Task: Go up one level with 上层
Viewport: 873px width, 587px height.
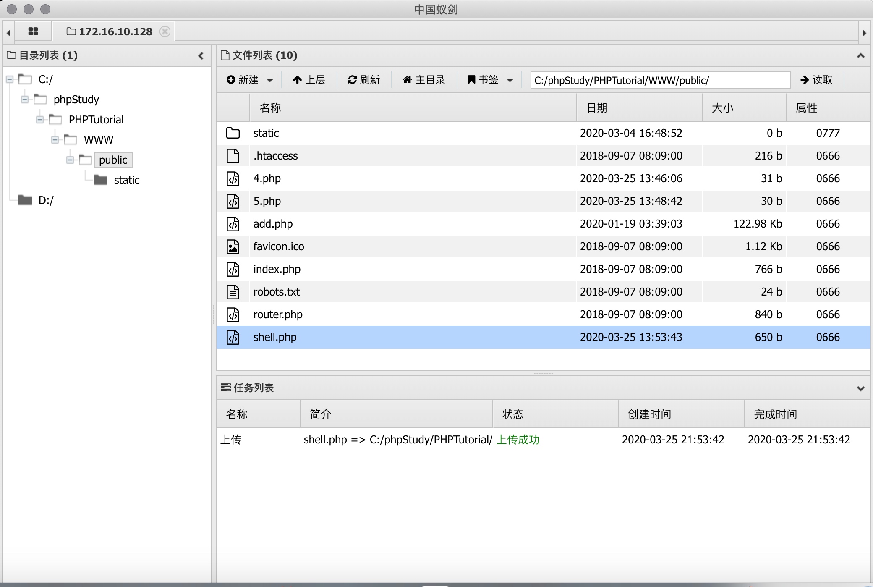Action: [x=309, y=80]
